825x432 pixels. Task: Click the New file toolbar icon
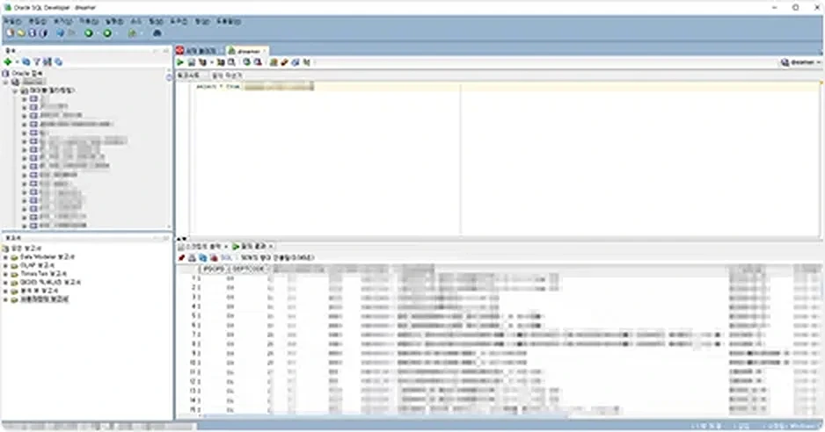coord(10,33)
